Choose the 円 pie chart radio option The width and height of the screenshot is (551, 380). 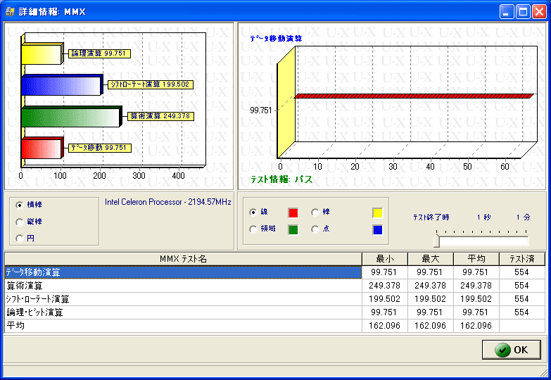[x=20, y=238]
